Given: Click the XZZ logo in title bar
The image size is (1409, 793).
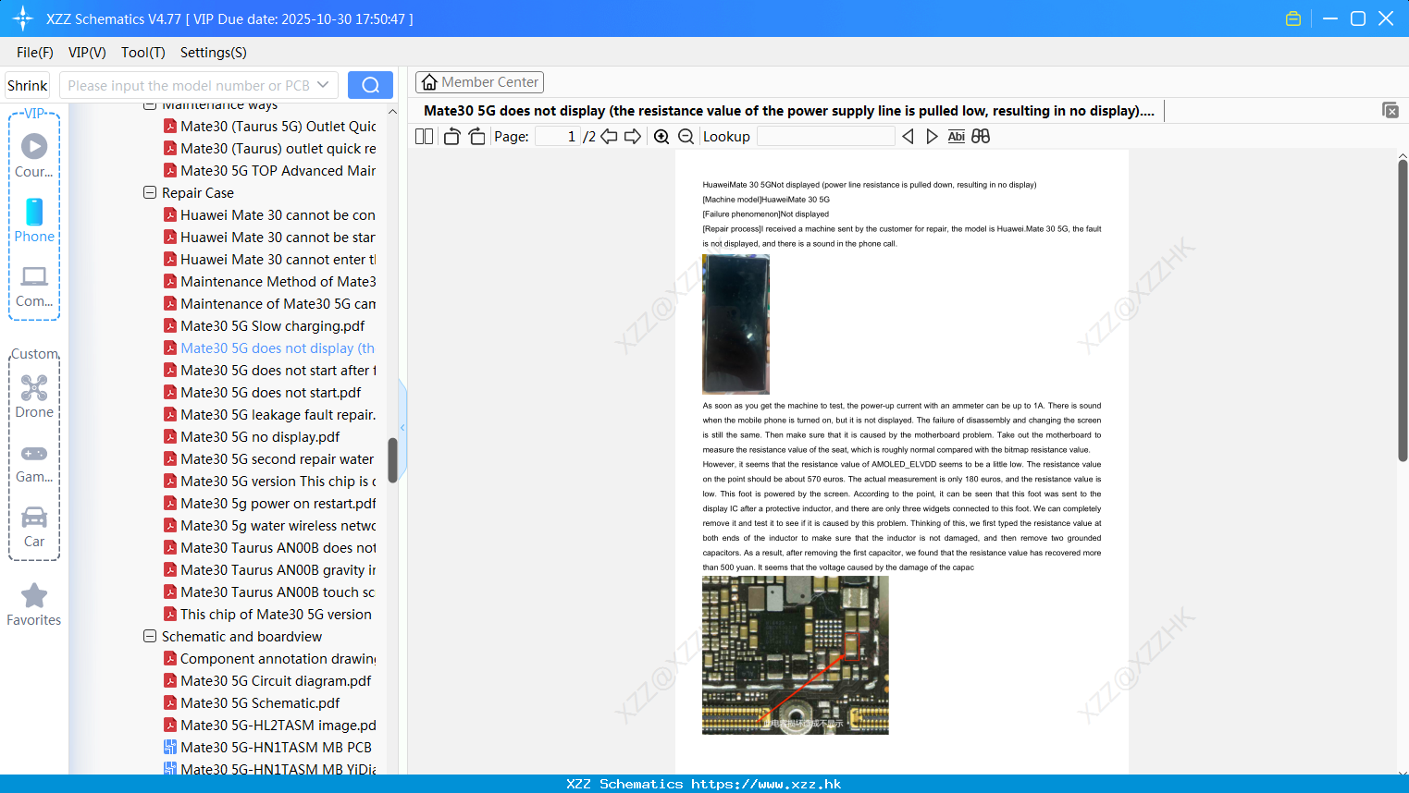Looking at the screenshot, I should coord(23,18).
